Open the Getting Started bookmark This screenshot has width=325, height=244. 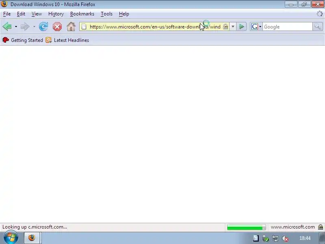point(23,40)
